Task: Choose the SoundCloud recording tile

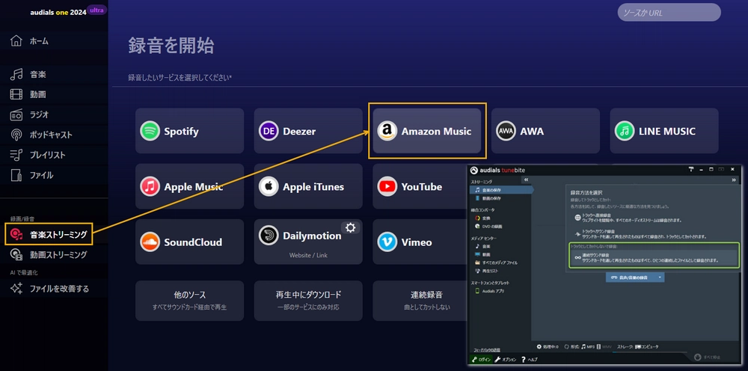Action: (189, 242)
